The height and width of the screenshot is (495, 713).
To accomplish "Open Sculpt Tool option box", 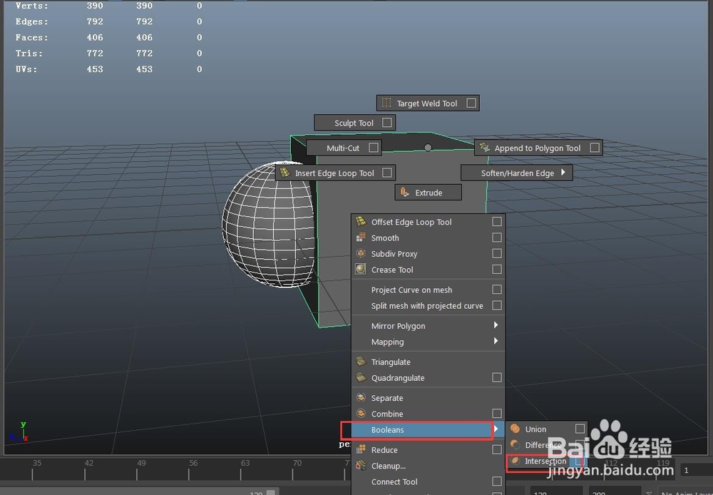I will [x=387, y=123].
